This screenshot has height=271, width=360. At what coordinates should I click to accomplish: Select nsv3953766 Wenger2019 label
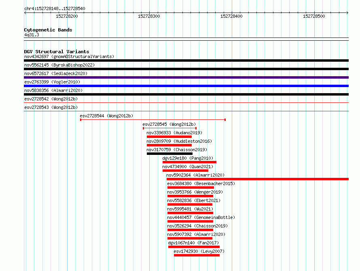point(195,192)
